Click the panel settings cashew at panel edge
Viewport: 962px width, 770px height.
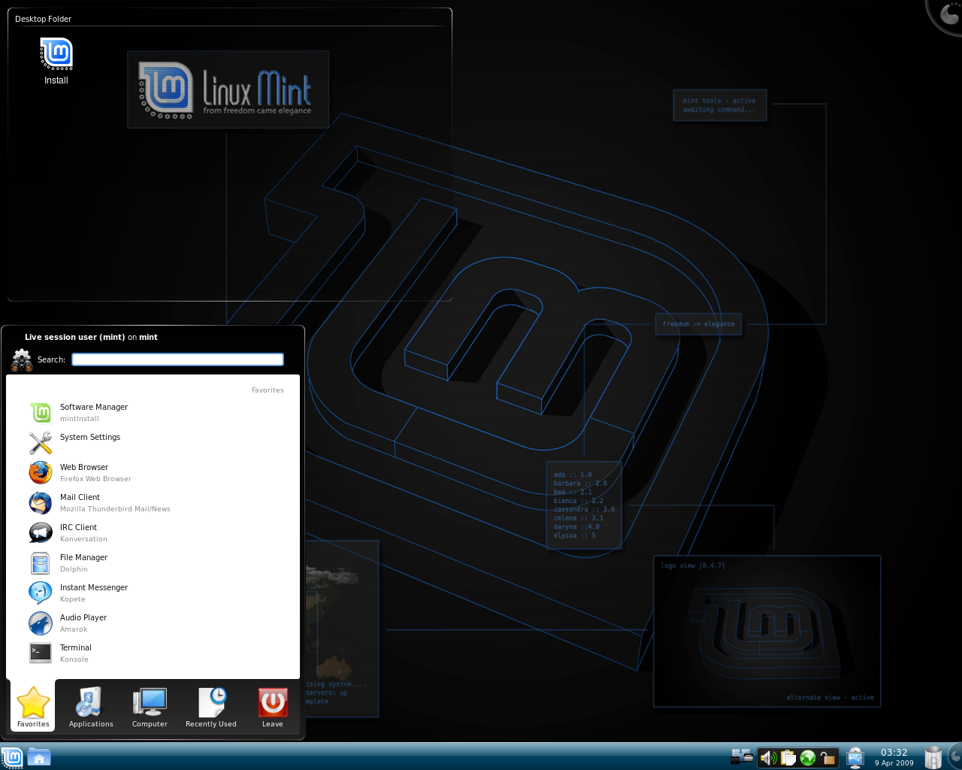click(955, 756)
